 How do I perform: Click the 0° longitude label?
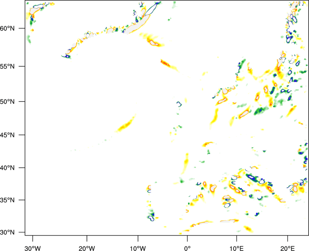187,248
